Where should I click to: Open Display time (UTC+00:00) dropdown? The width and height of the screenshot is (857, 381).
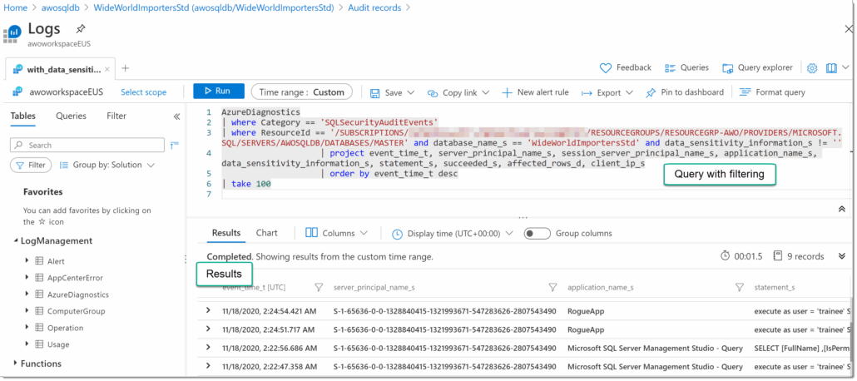pyautogui.click(x=453, y=234)
